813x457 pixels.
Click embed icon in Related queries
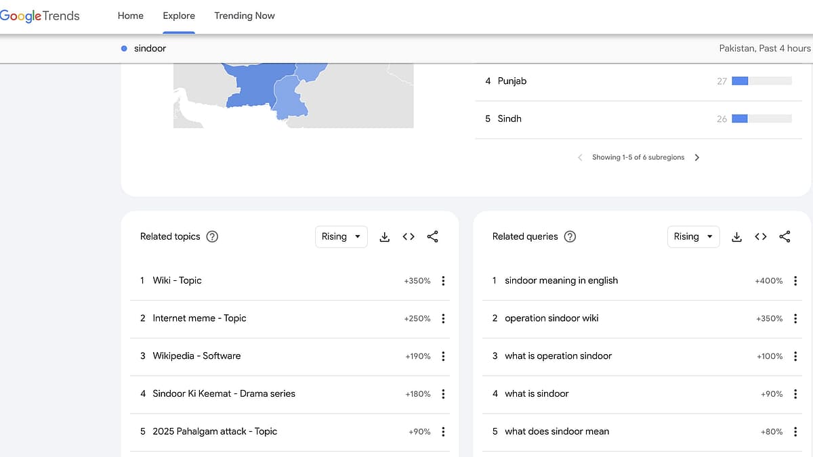[761, 236]
